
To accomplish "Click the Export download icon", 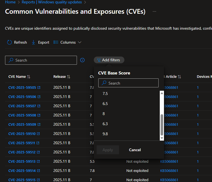I will pyautogui.click(x=33, y=42).
